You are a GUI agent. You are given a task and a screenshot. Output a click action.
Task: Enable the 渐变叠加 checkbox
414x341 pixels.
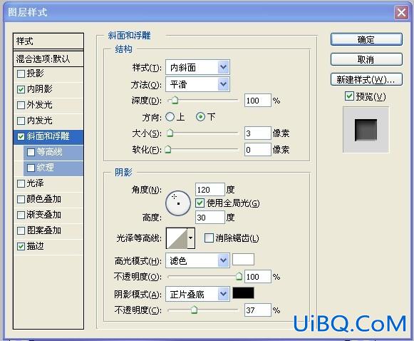coord(21,215)
